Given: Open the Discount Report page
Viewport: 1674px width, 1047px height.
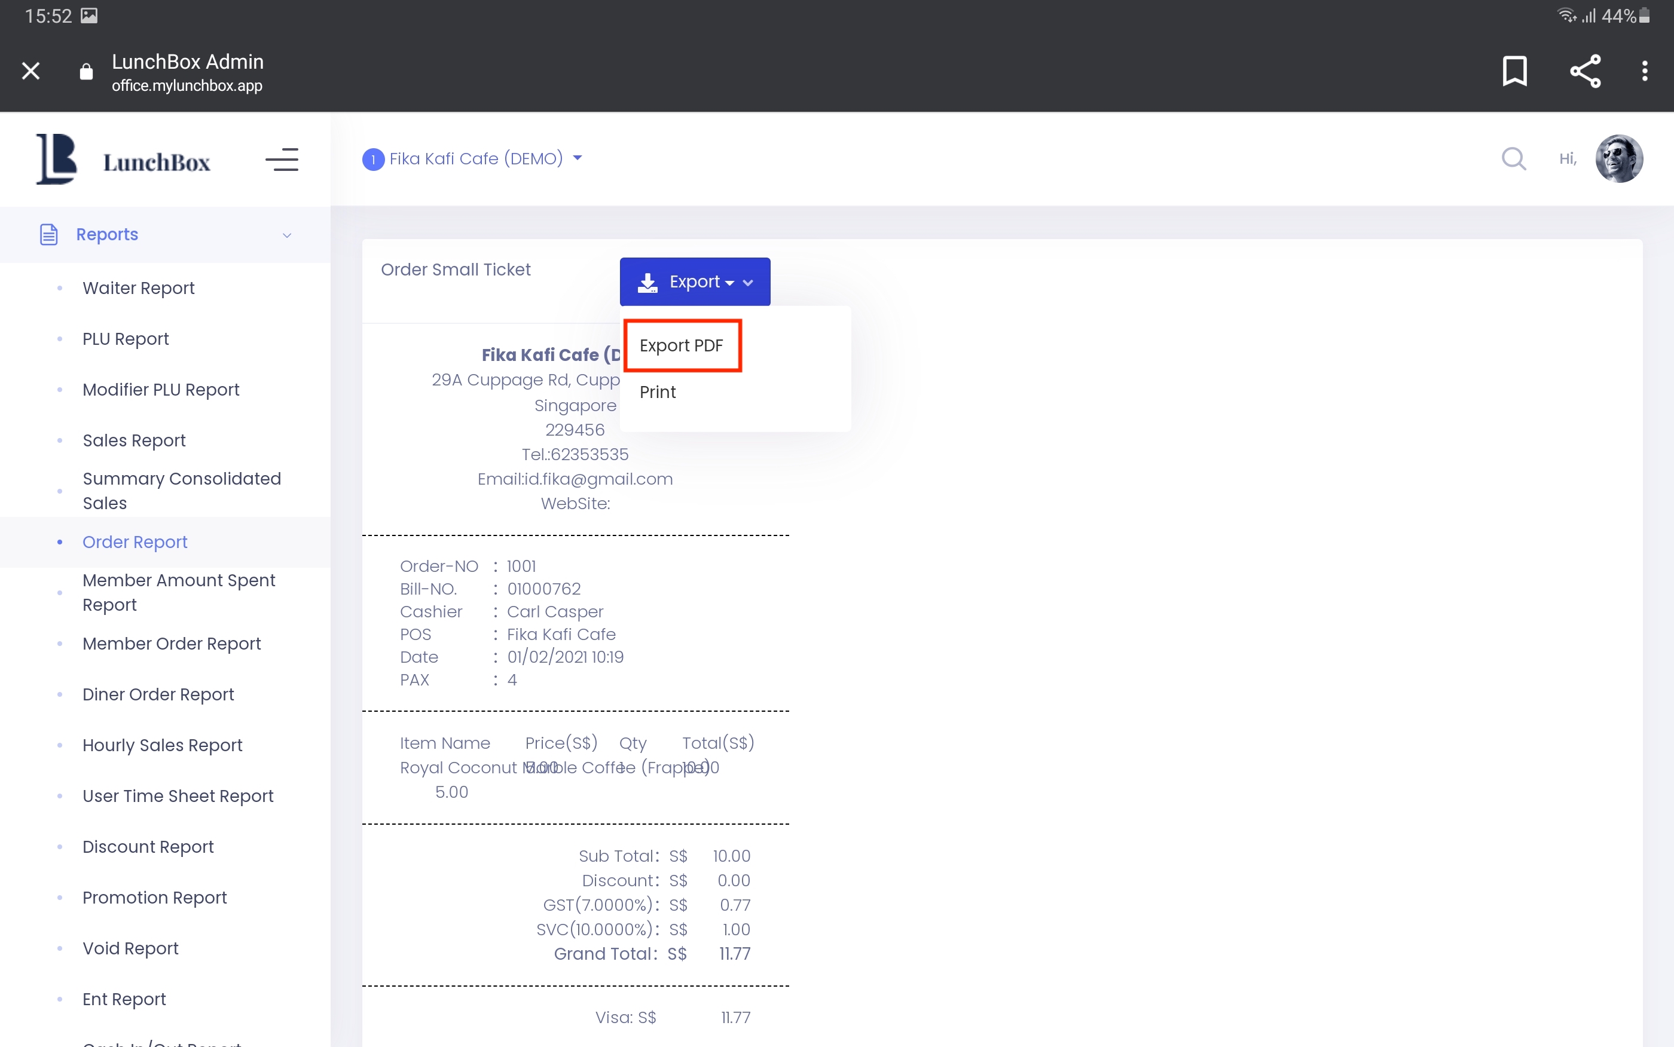Looking at the screenshot, I should tap(148, 846).
